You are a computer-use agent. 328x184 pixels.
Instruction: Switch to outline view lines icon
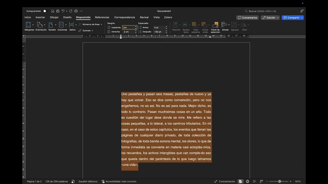(254, 181)
